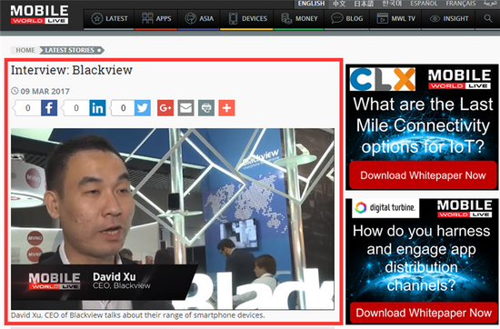Open the Insight section
Viewport: 500px width, 329px height.
(x=449, y=19)
